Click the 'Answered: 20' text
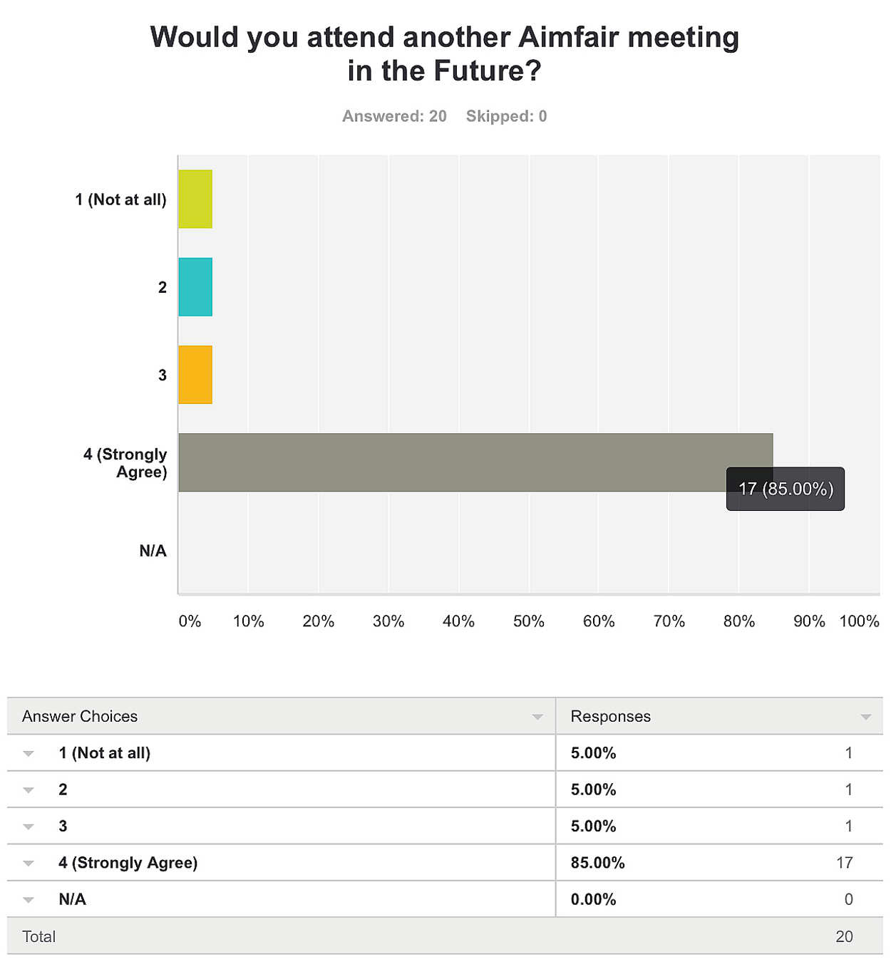 pos(394,116)
